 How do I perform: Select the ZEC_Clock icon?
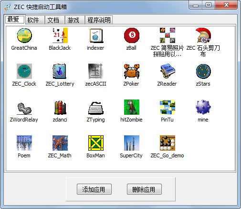click(24, 71)
